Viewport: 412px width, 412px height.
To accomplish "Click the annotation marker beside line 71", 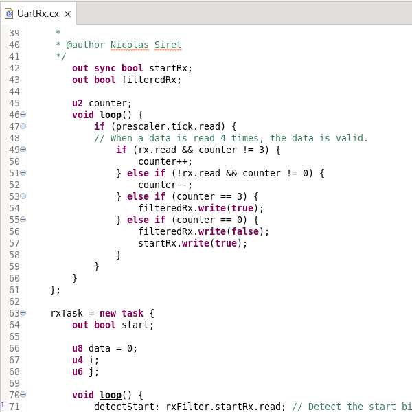I will click(x=3, y=407).
